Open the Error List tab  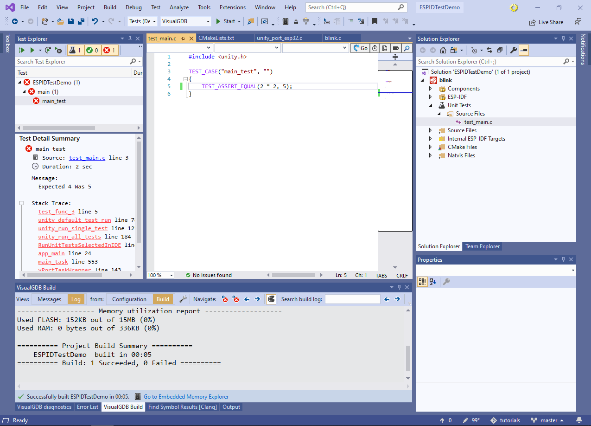88,407
